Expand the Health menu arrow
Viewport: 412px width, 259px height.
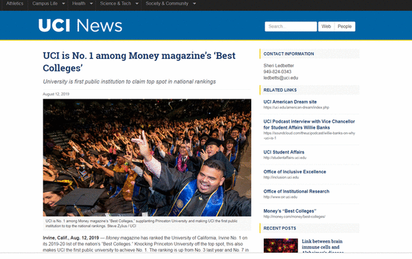91,3
